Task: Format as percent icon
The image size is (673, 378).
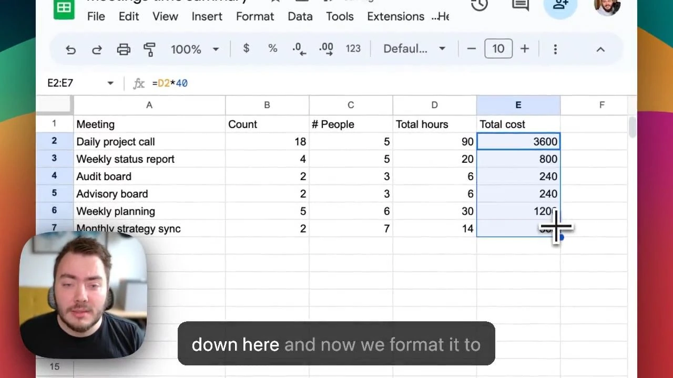Action: [x=272, y=49]
